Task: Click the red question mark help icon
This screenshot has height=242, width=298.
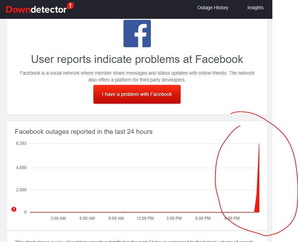Action: tap(14, 209)
